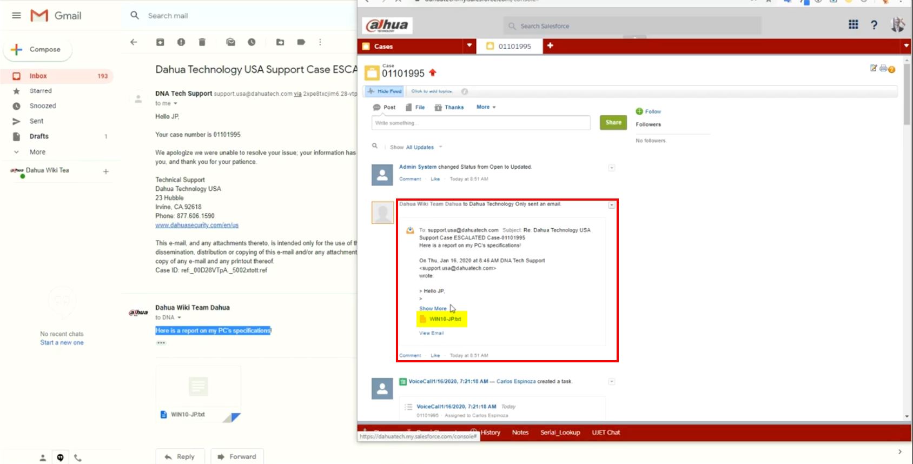Click the WIN10-JP.txt file icon in Gmail
This screenshot has width=913, height=464.
coord(164,415)
